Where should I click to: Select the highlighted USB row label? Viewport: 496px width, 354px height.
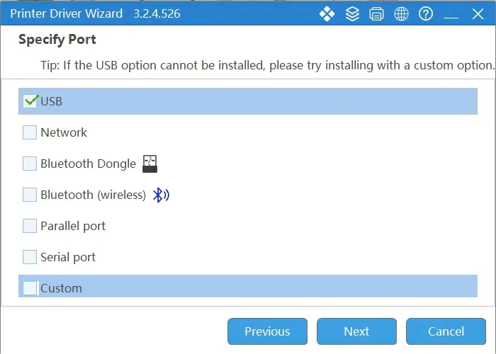pos(51,101)
